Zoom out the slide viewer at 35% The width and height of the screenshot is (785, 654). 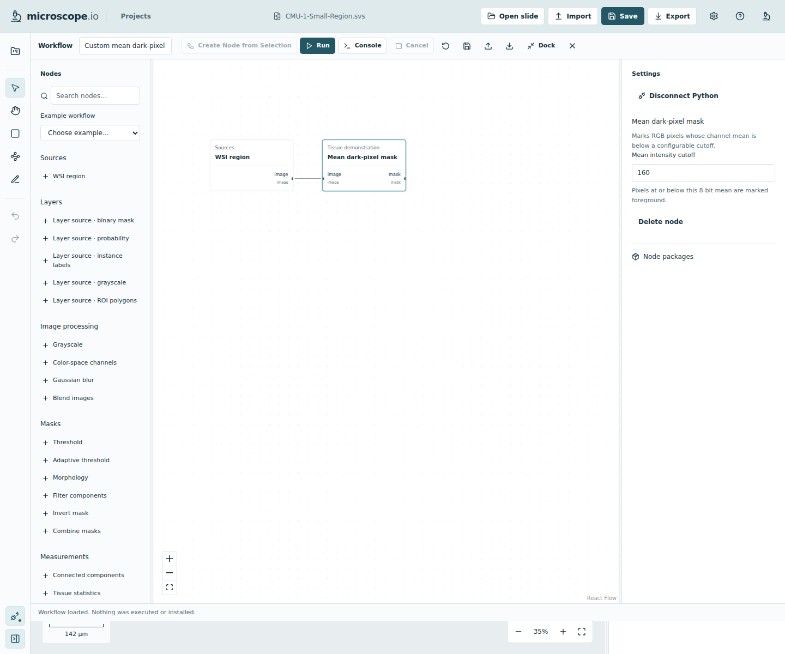tap(518, 632)
